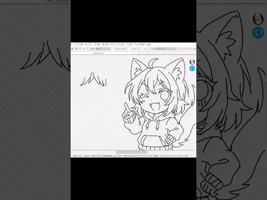
Task: Toggle the middle toolbar checkbox before second dropdown
Action: click(x=149, y=49)
